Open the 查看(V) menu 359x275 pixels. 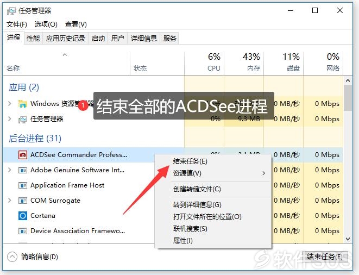76,24
